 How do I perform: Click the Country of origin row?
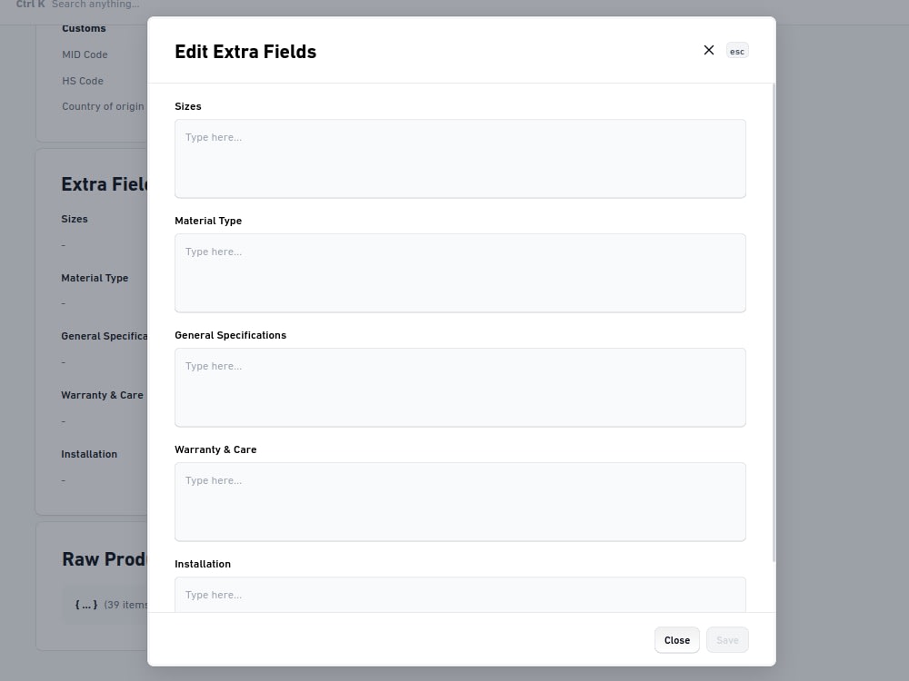coord(103,106)
